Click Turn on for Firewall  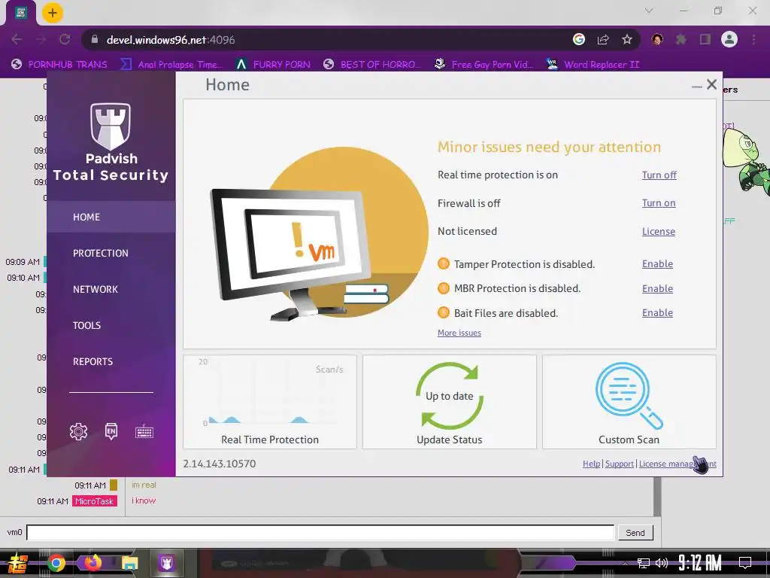(659, 203)
